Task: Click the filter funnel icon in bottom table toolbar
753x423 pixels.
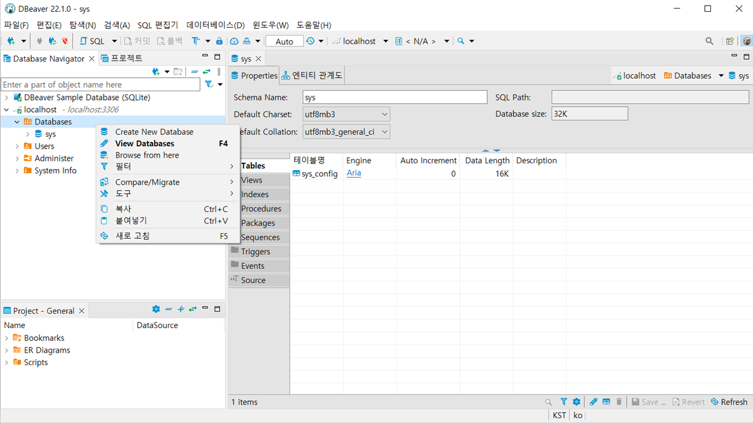Action: tap(563, 402)
